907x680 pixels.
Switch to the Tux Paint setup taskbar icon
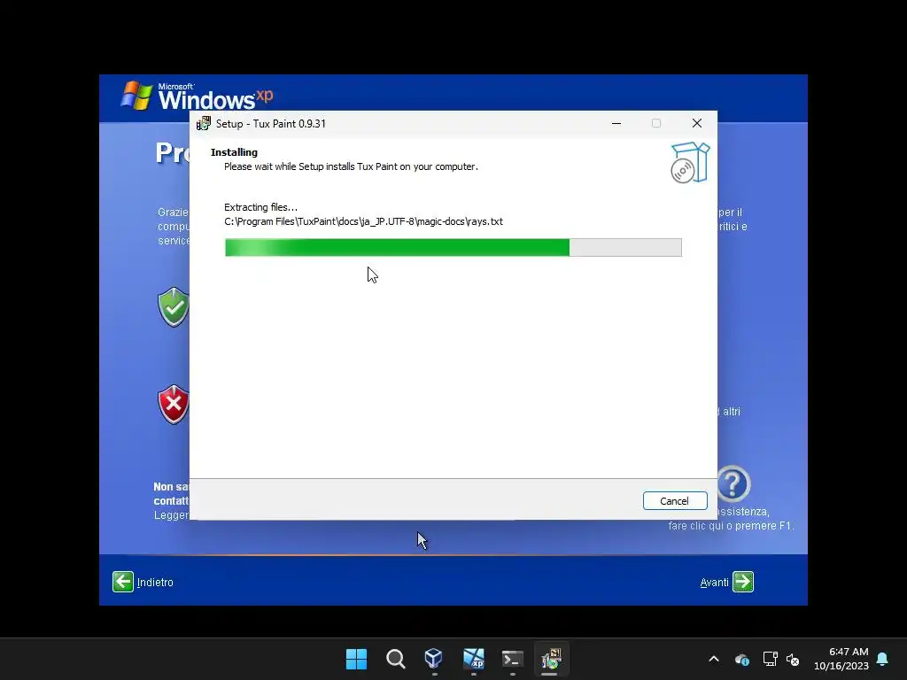point(551,659)
